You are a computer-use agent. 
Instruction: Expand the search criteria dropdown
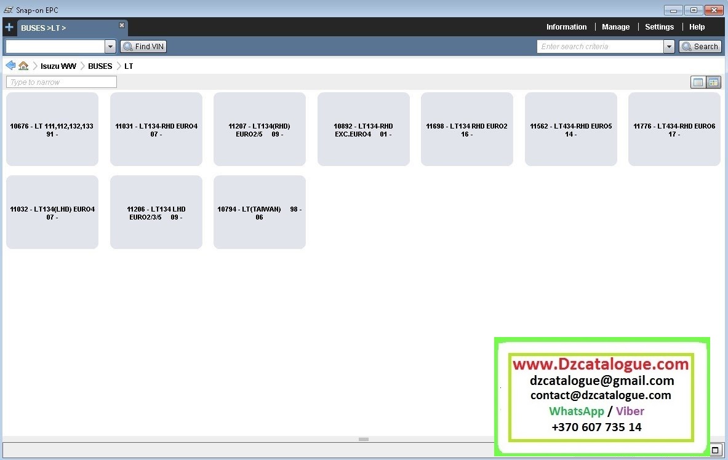(669, 46)
